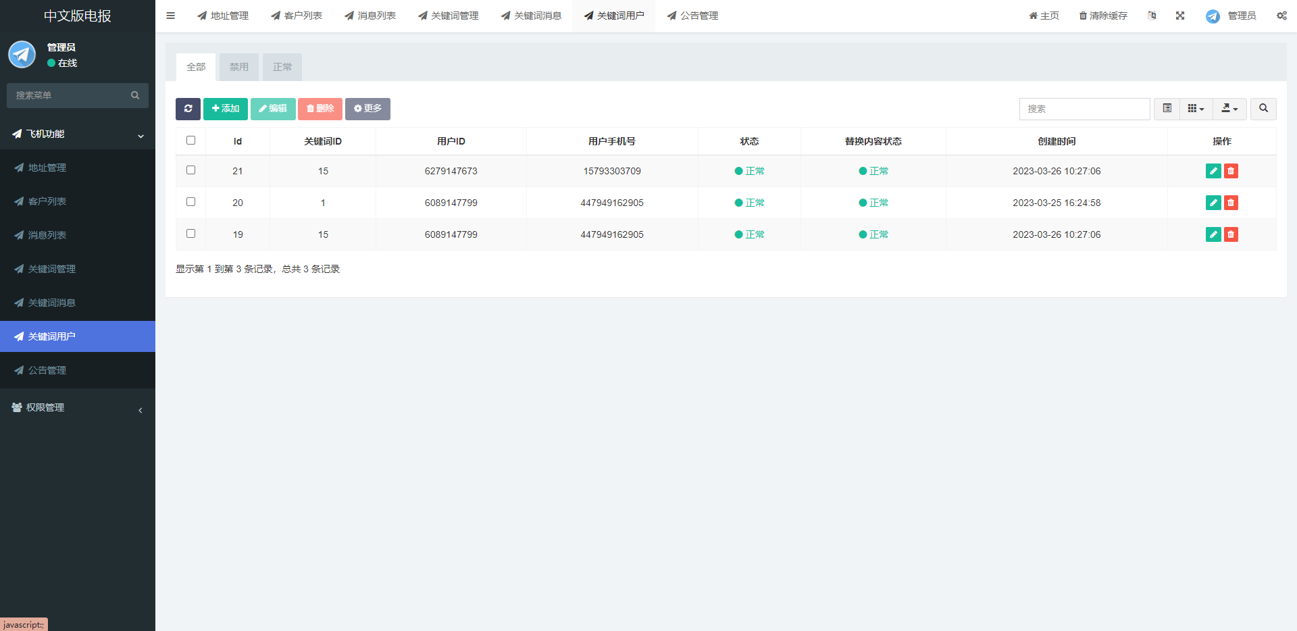Check the select-all checkbox in table header
The image size is (1297, 631).
[x=190, y=141]
